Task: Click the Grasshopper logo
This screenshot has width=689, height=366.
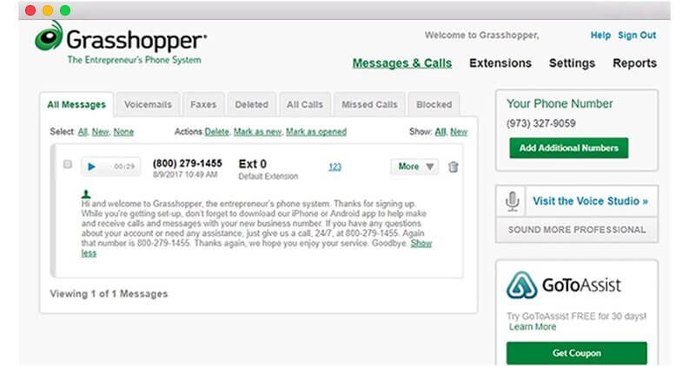Action: [121, 42]
